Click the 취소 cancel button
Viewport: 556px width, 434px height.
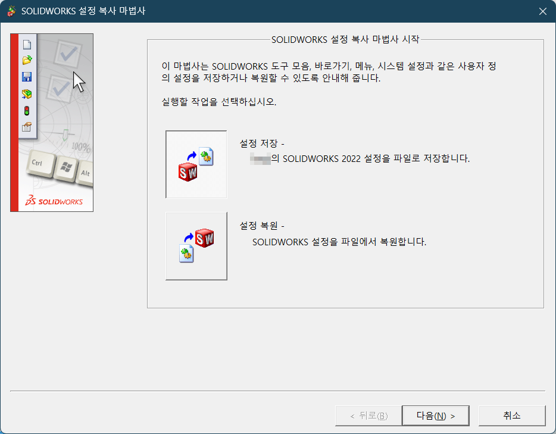click(512, 416)
